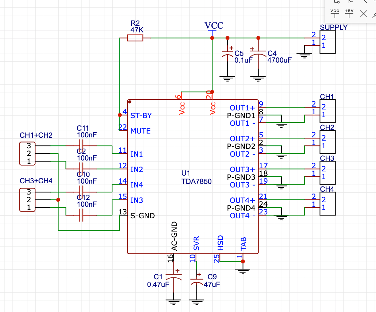Select the SUPPLY connector body

[x=327, y=42]
